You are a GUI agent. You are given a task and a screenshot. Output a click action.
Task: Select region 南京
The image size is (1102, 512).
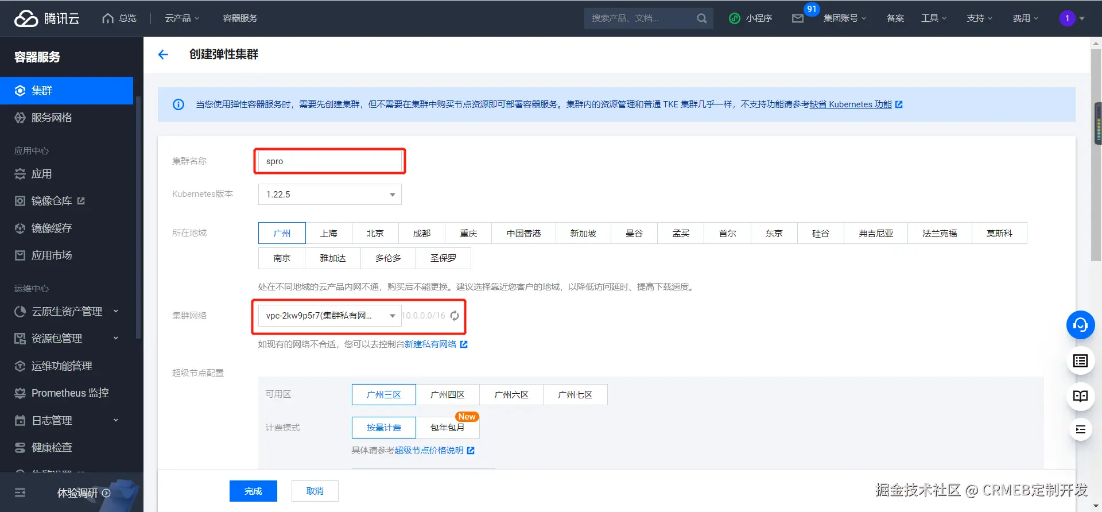(x=282, y=258)
